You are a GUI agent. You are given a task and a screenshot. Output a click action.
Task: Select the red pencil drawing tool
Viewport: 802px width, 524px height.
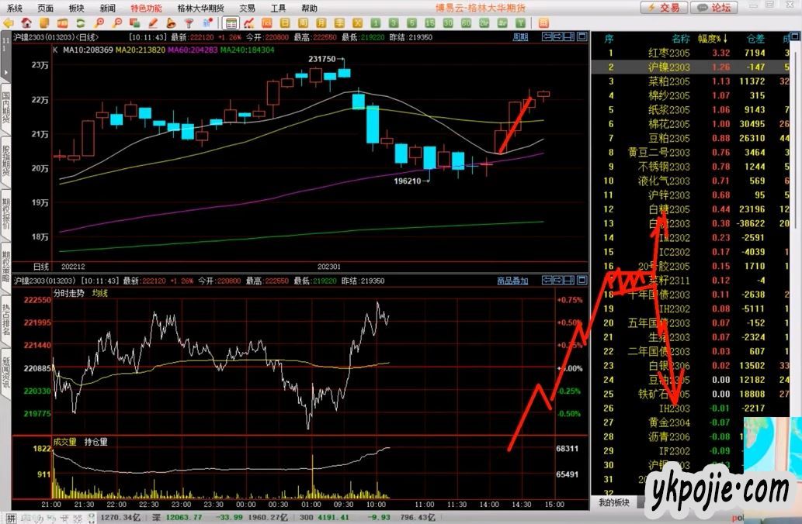(154, 23)
